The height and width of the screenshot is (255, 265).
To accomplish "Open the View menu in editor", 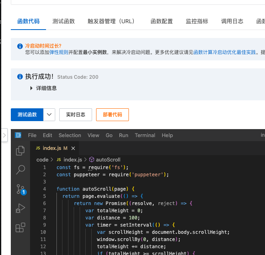I will 93,135.
